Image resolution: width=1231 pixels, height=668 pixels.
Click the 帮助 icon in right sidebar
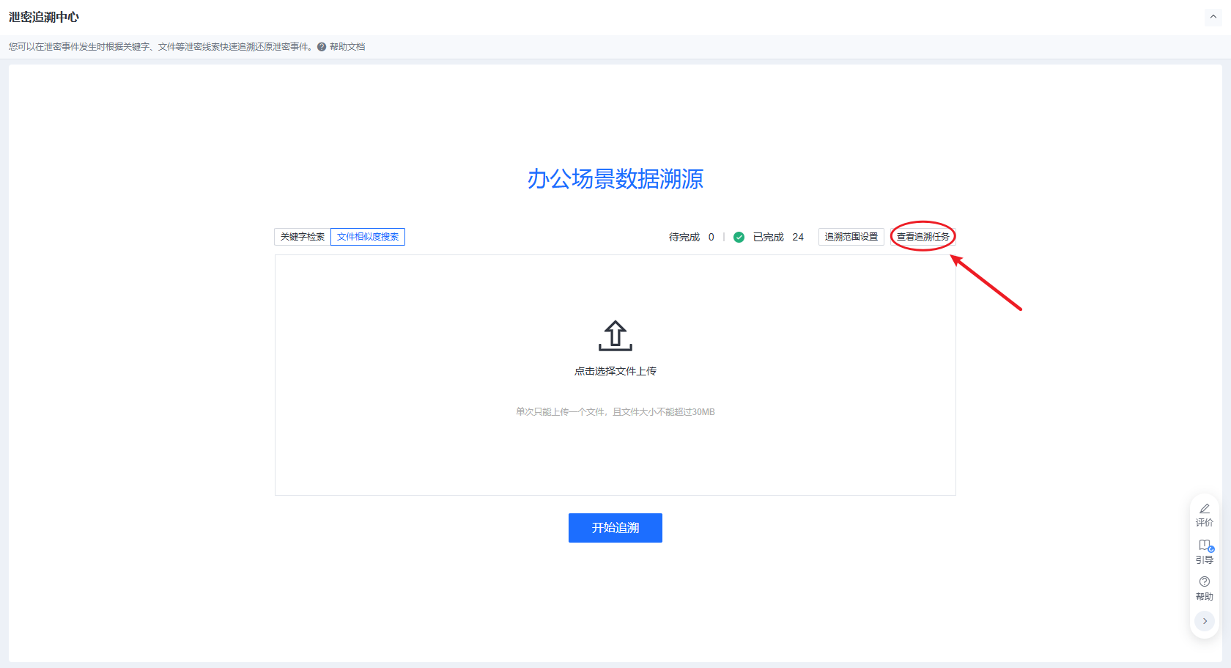coord(1204,582)
